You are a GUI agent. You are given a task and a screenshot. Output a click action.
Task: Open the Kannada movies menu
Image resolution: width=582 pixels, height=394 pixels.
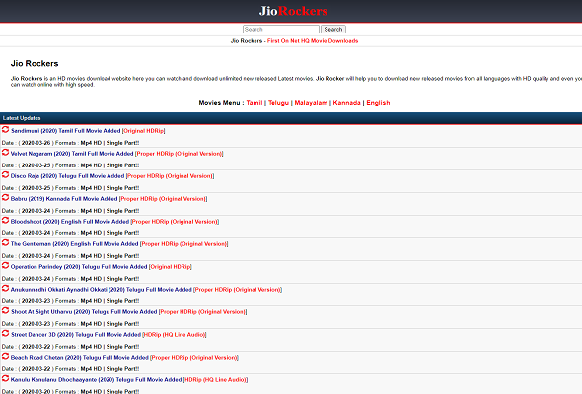coord(346,103)
